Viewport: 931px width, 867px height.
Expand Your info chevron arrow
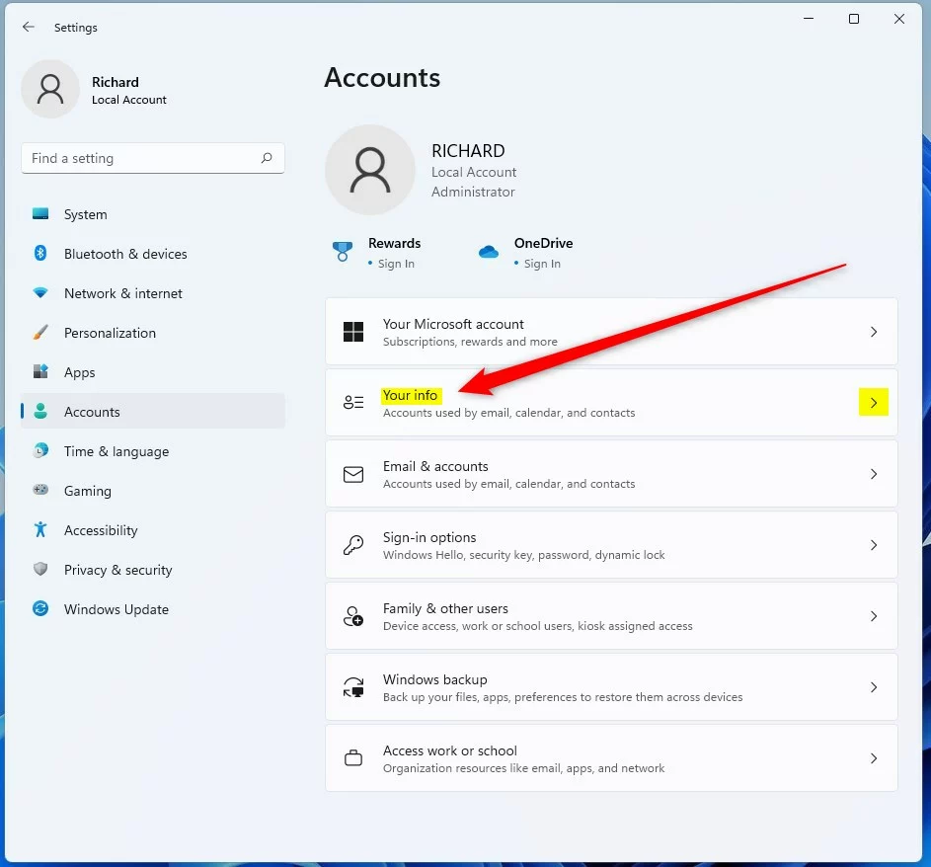(x=874, y=403)
